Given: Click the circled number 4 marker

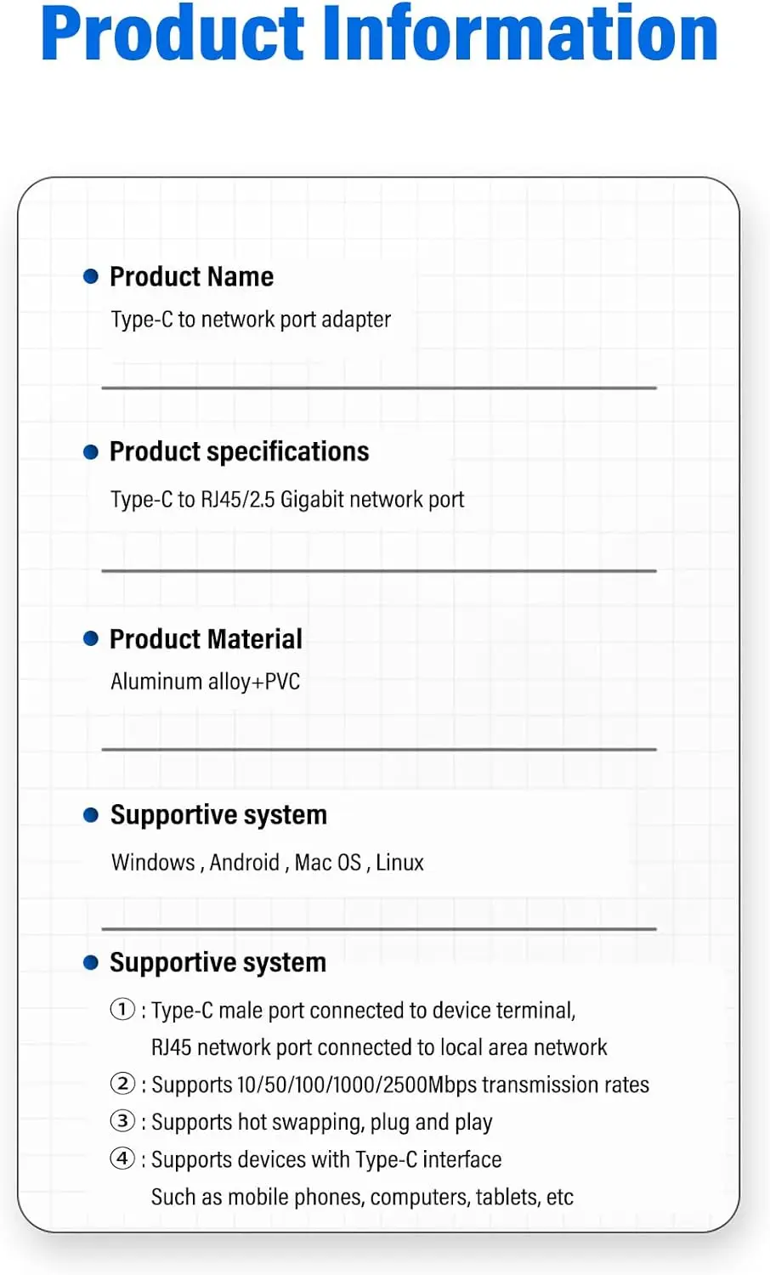Looking at the screenshot, I should 123,1159.
